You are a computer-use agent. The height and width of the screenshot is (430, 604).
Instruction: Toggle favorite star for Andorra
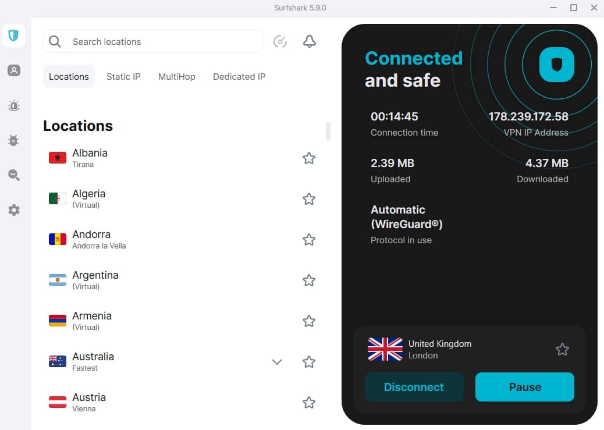(309, 240)
